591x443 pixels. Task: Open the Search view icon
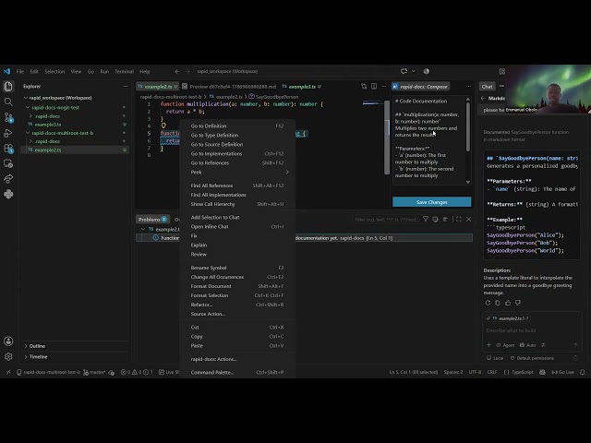click(x=8, y=102)
